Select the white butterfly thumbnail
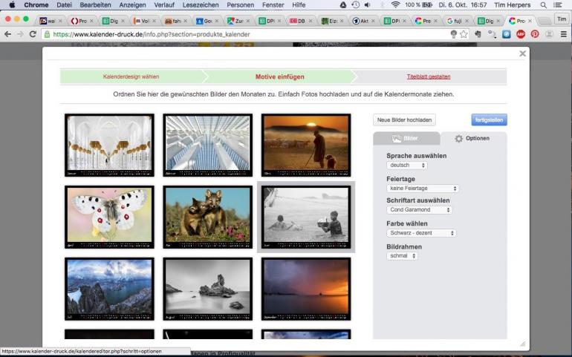The height and width of the screenshot is (357, 572). click(x=109, y=217)
